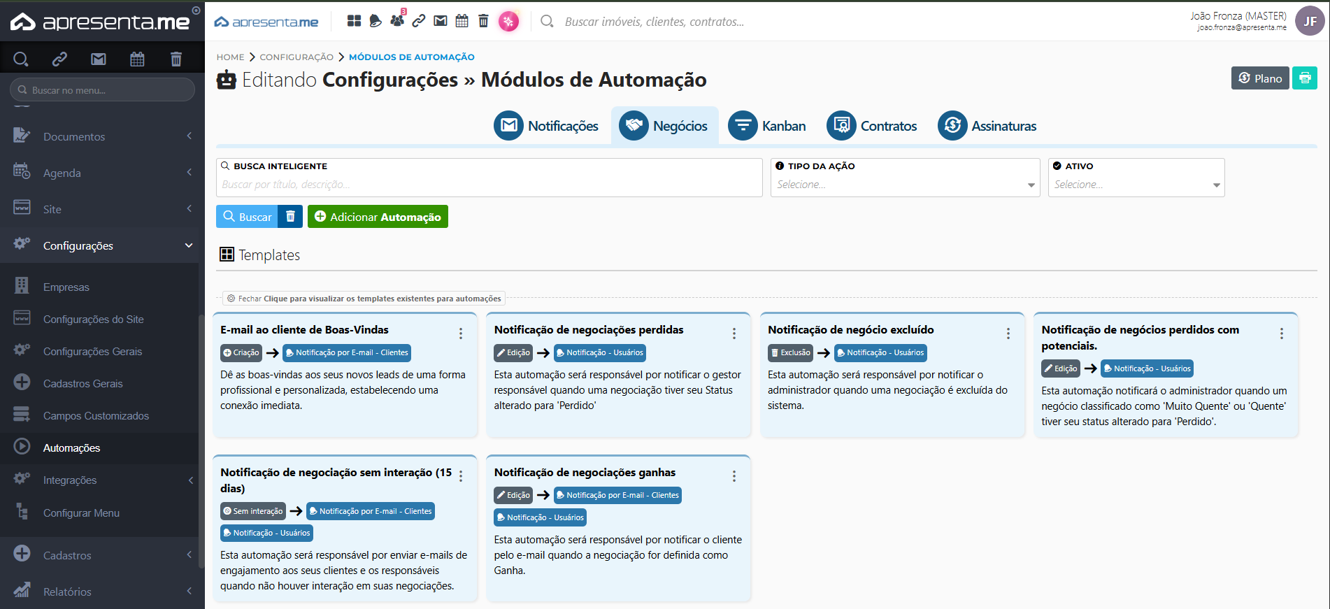
Task: Click Adicionar Automação button
Action: pos(378,217)
